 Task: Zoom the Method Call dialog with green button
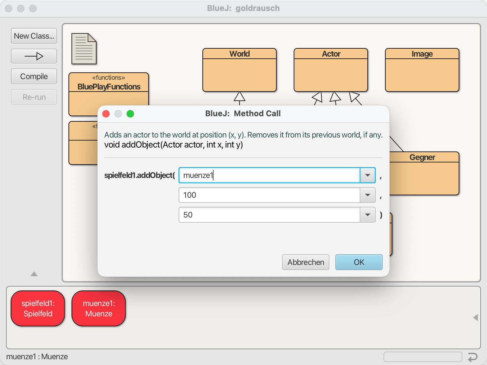coord(130,114)
